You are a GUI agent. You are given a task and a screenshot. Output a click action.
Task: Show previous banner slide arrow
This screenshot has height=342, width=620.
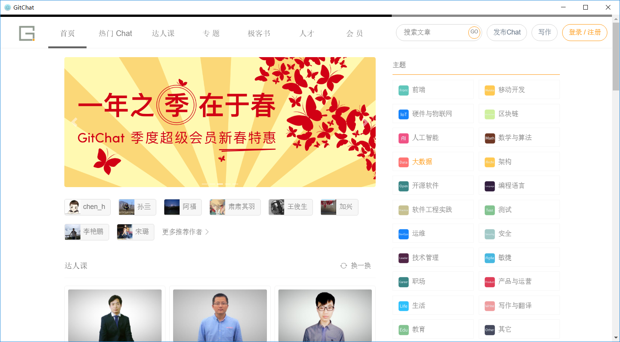74,122
